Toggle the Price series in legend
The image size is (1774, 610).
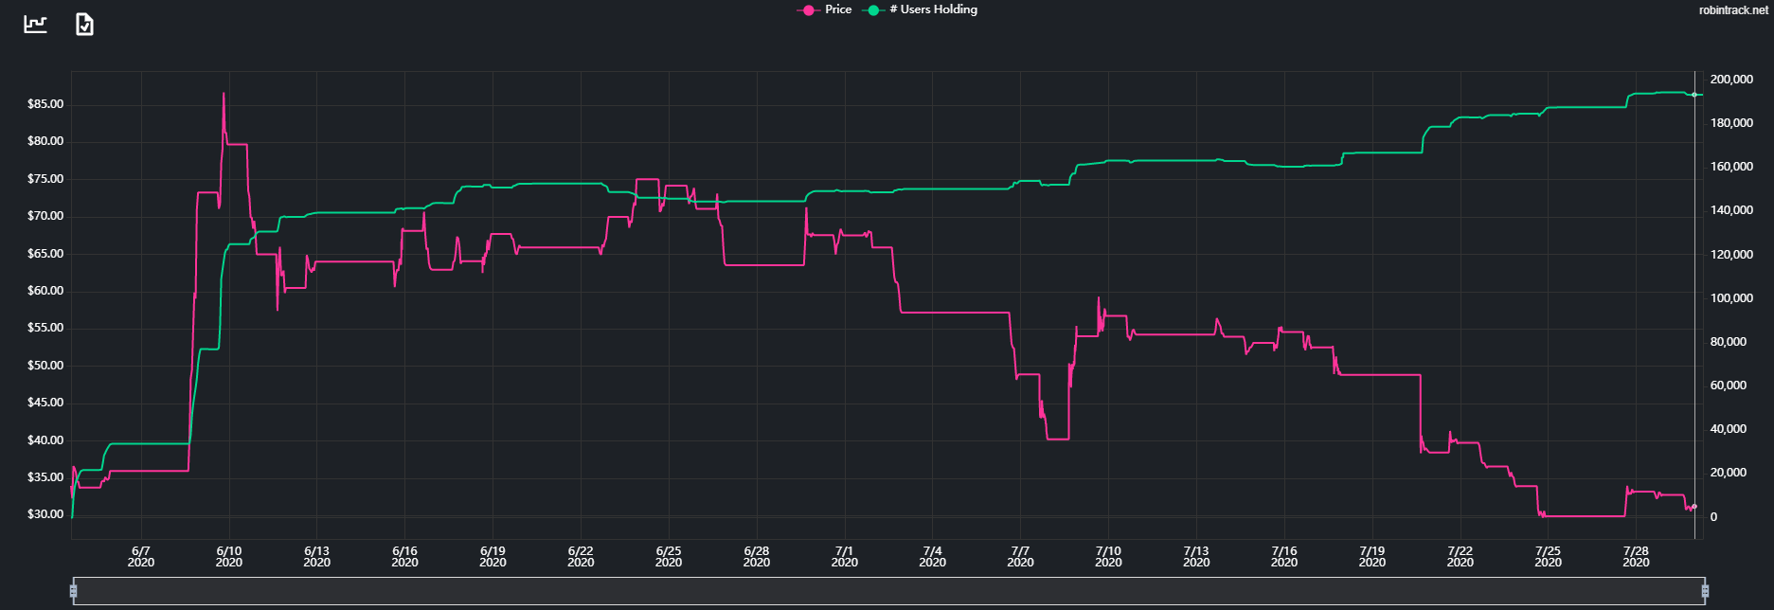[827, 9]
